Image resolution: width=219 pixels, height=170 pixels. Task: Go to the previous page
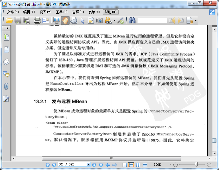[54, 165]
